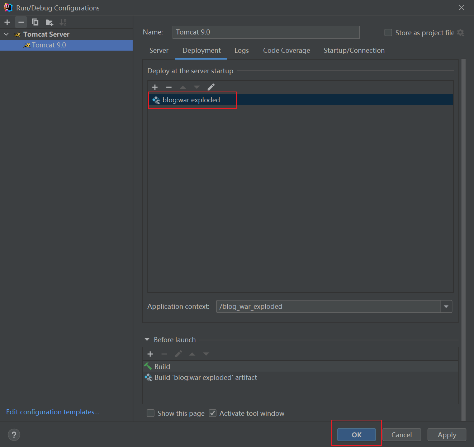Add an artifact to deploy list
This screenshot has width=474, height=447.
(155, 87)
